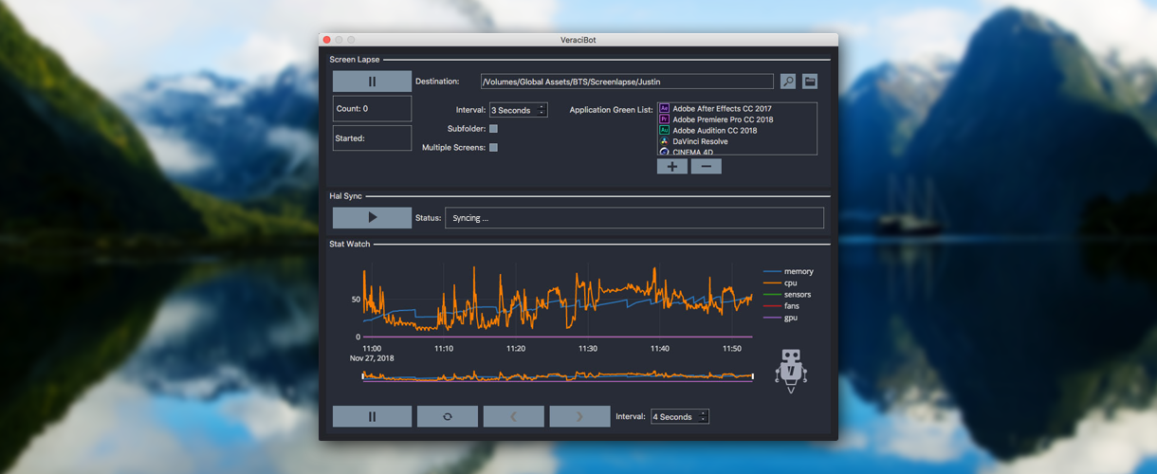Enable the Multiple Screens checkbox

tap(493, 147)
